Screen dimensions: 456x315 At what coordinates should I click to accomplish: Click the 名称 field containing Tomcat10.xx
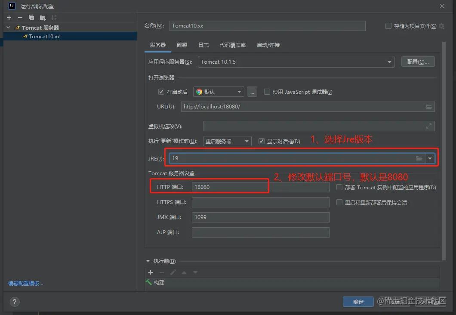(267, 26)
